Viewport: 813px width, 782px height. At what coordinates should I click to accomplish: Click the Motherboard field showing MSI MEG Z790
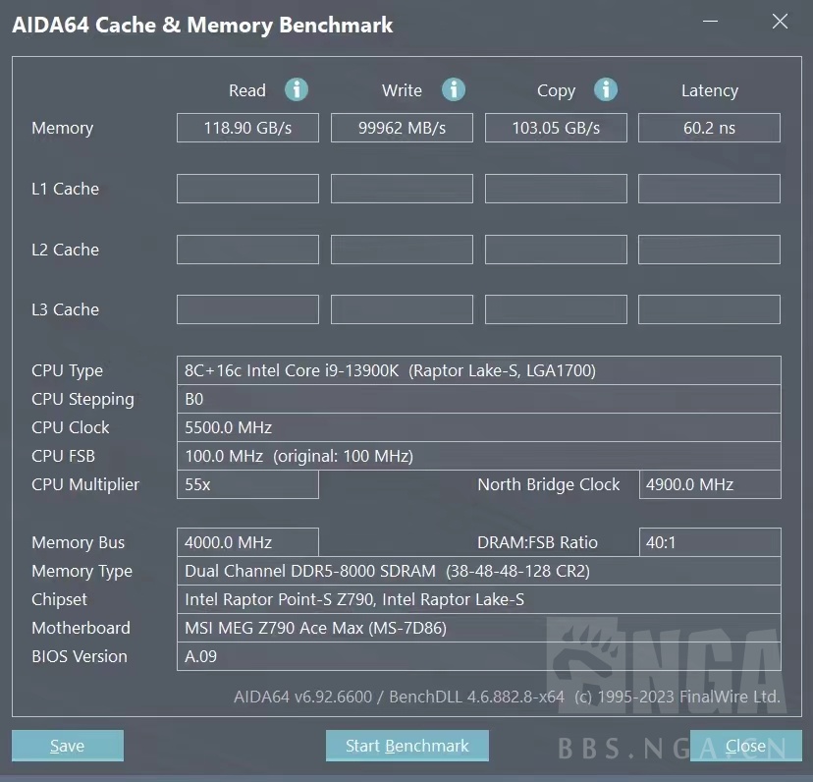coord(478,628)
